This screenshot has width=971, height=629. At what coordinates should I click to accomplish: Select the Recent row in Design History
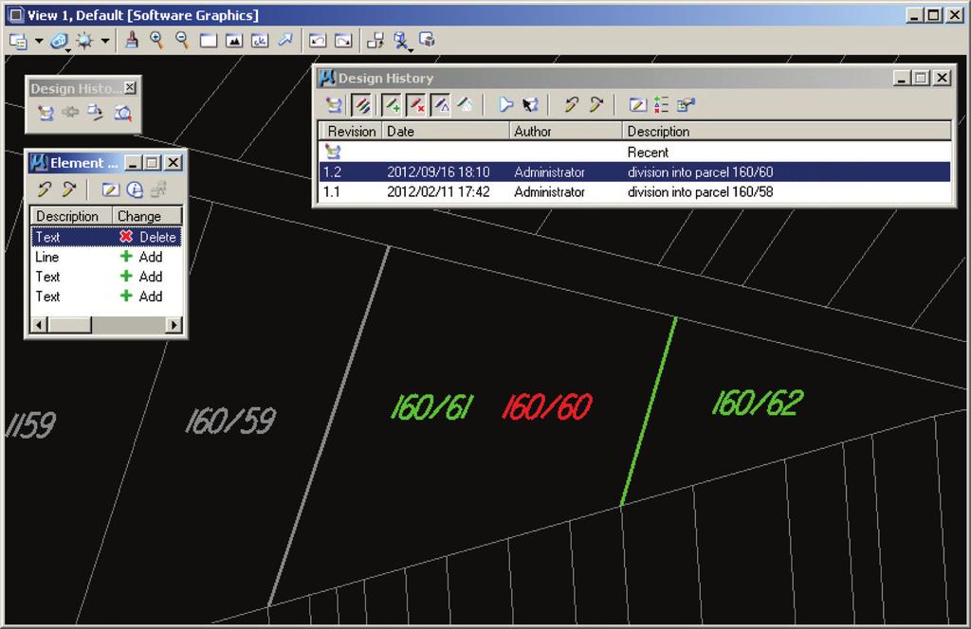click(x=635, y=153)
